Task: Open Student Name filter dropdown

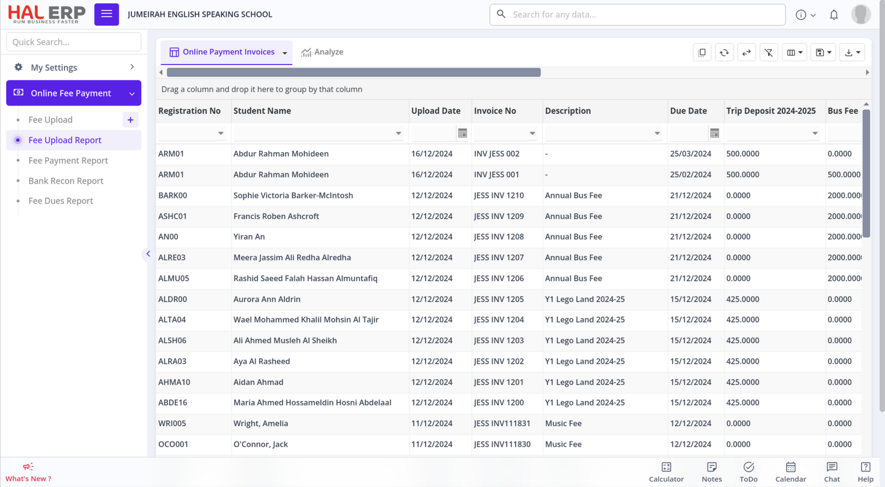Action: [398, 134]
